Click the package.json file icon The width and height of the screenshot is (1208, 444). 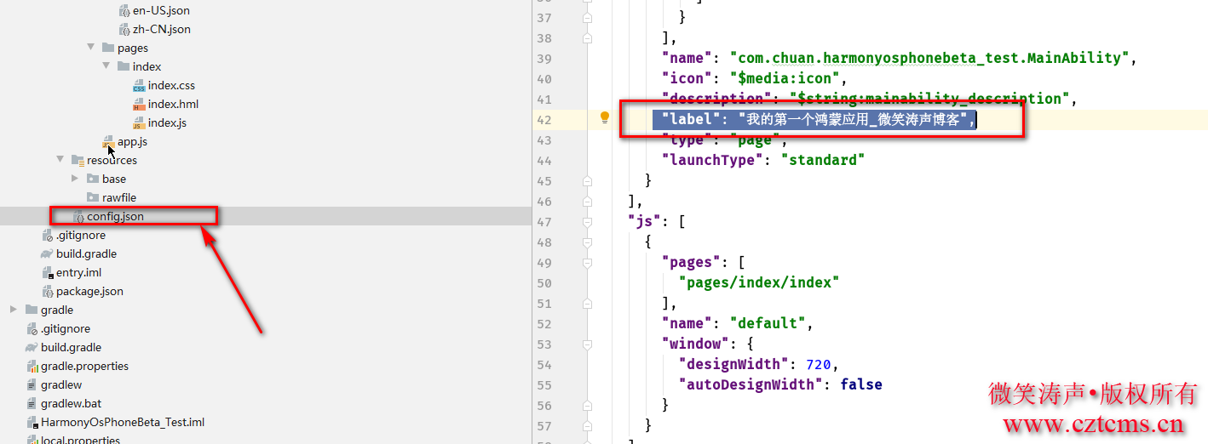(x=48, y=291)
